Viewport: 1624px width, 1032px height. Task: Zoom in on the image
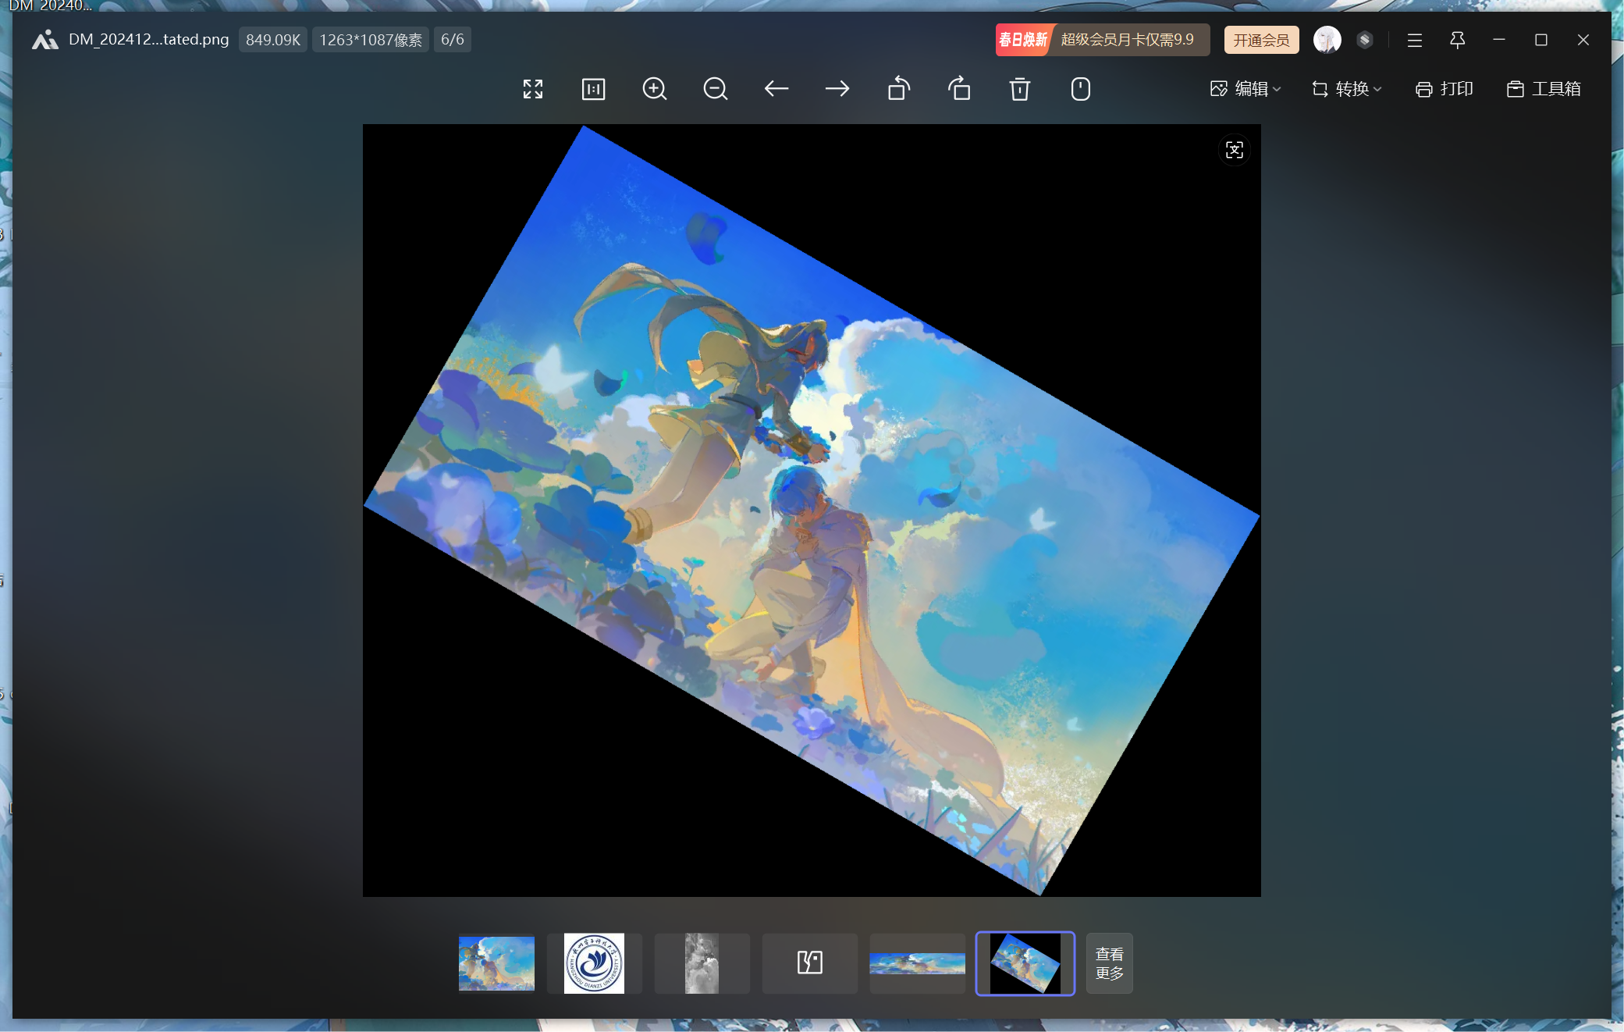point(655,89)
